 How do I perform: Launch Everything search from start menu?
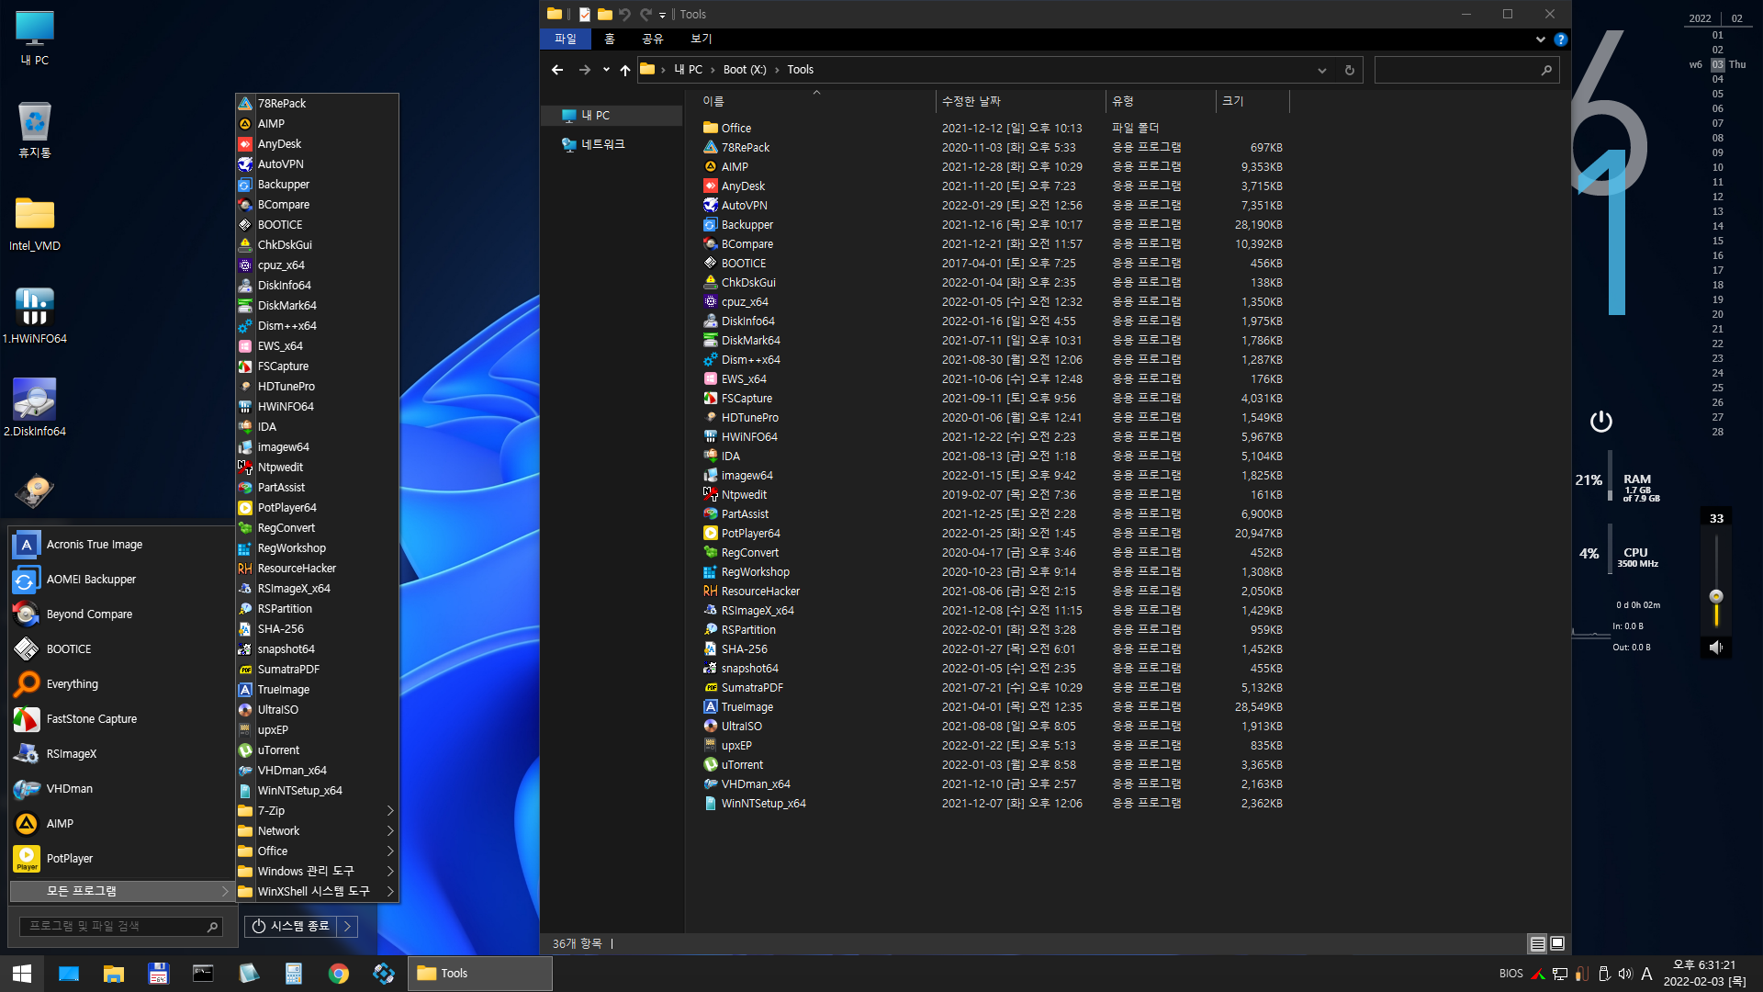pyautogui.click(x=122, y=684)
